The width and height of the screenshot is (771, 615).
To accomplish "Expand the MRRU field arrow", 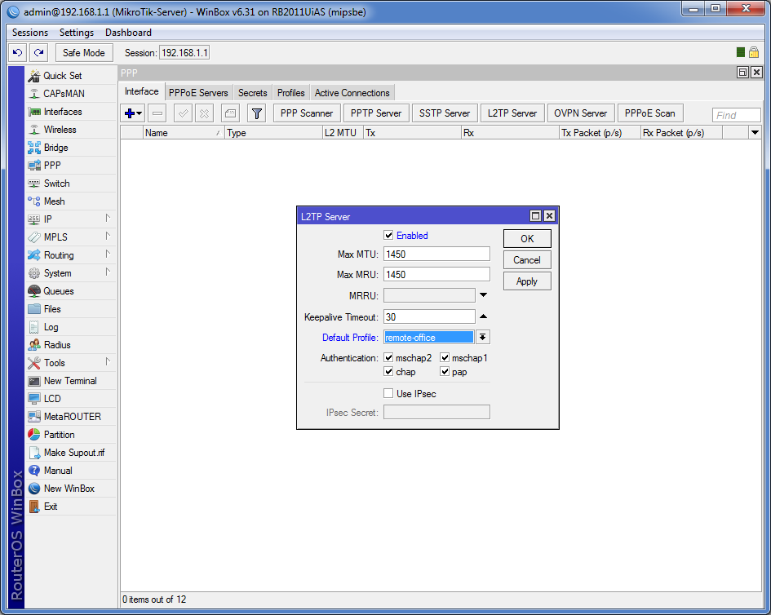I will [x=483, y=295].
